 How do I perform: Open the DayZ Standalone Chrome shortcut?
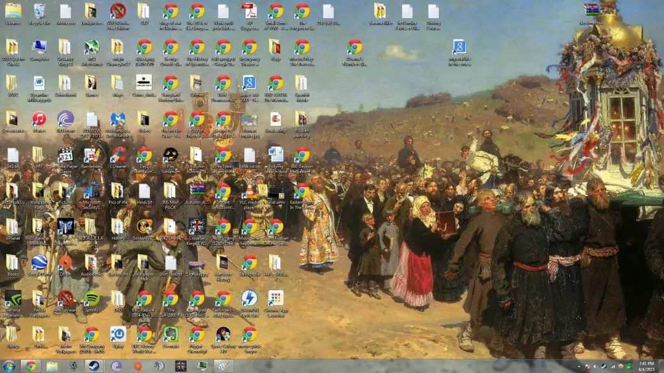144,161
